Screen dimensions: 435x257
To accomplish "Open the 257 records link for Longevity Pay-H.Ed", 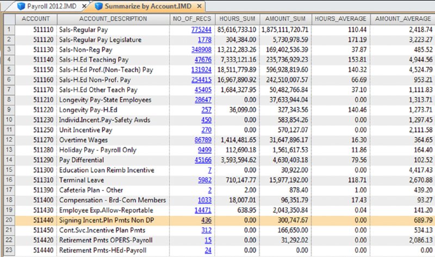I will tap(207, 110).
